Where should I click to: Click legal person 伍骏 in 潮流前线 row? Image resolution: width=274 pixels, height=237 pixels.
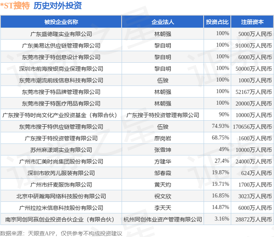pyautogui.click(x=163, y=80)
